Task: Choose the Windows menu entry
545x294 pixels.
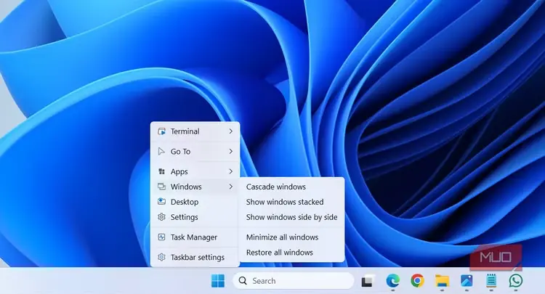Action: 195,187
